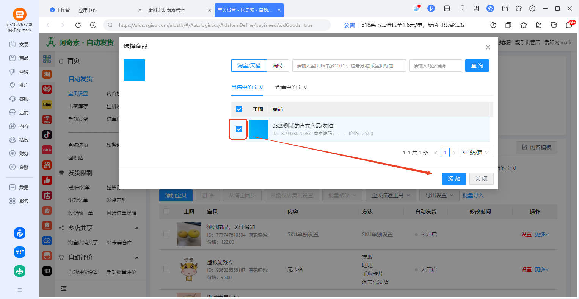This screenshot has width=579, height=299.
Task: Open the 营销 section in left sidebar
Action: pos(19,72)
